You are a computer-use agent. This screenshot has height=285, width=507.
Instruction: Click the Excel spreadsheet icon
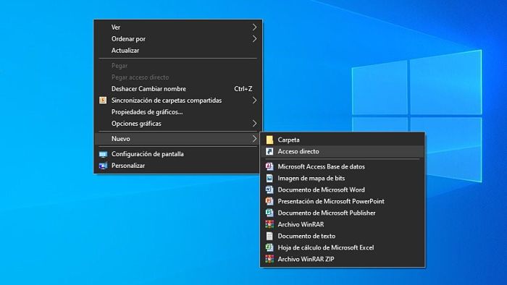coord(269,247)
